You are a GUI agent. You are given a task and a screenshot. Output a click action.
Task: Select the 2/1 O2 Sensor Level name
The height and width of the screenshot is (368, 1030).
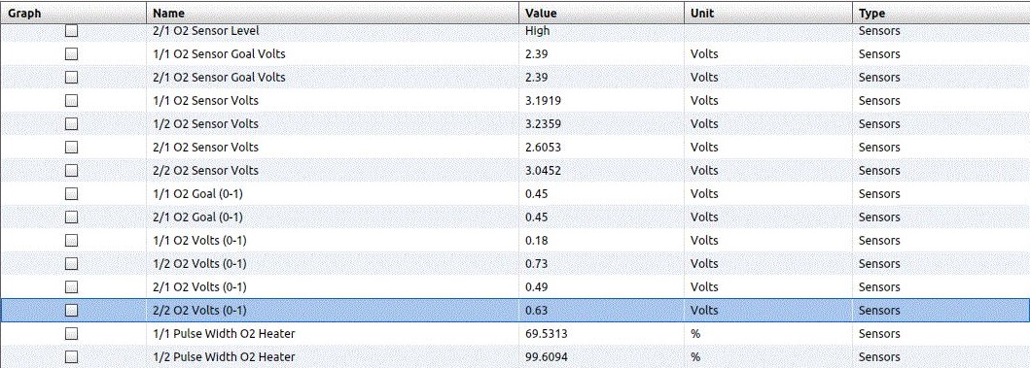point(205,31)
